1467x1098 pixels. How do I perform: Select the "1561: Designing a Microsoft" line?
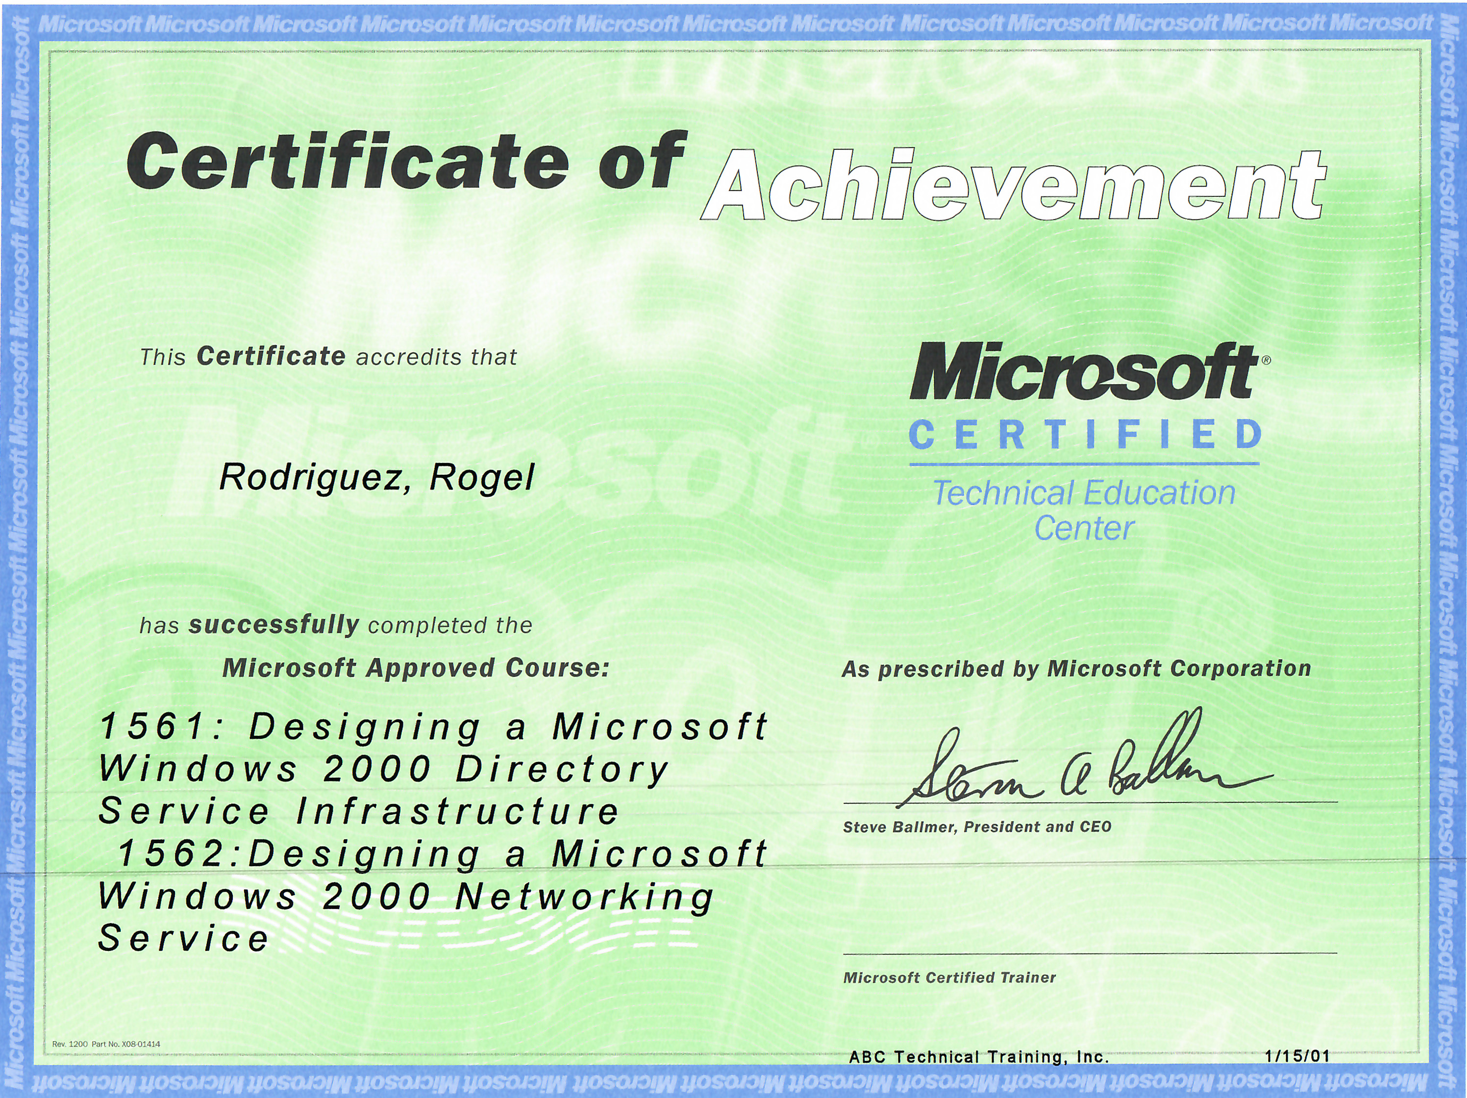434,727
